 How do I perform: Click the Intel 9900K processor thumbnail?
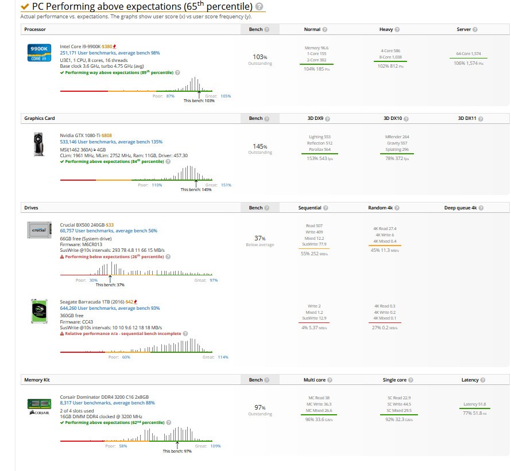[x=40, y=52]
